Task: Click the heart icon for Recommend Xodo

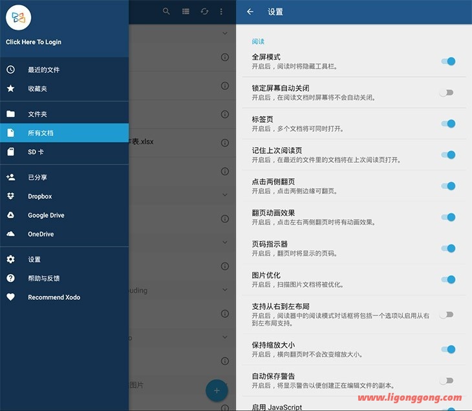Action: [x=10, y=297]
